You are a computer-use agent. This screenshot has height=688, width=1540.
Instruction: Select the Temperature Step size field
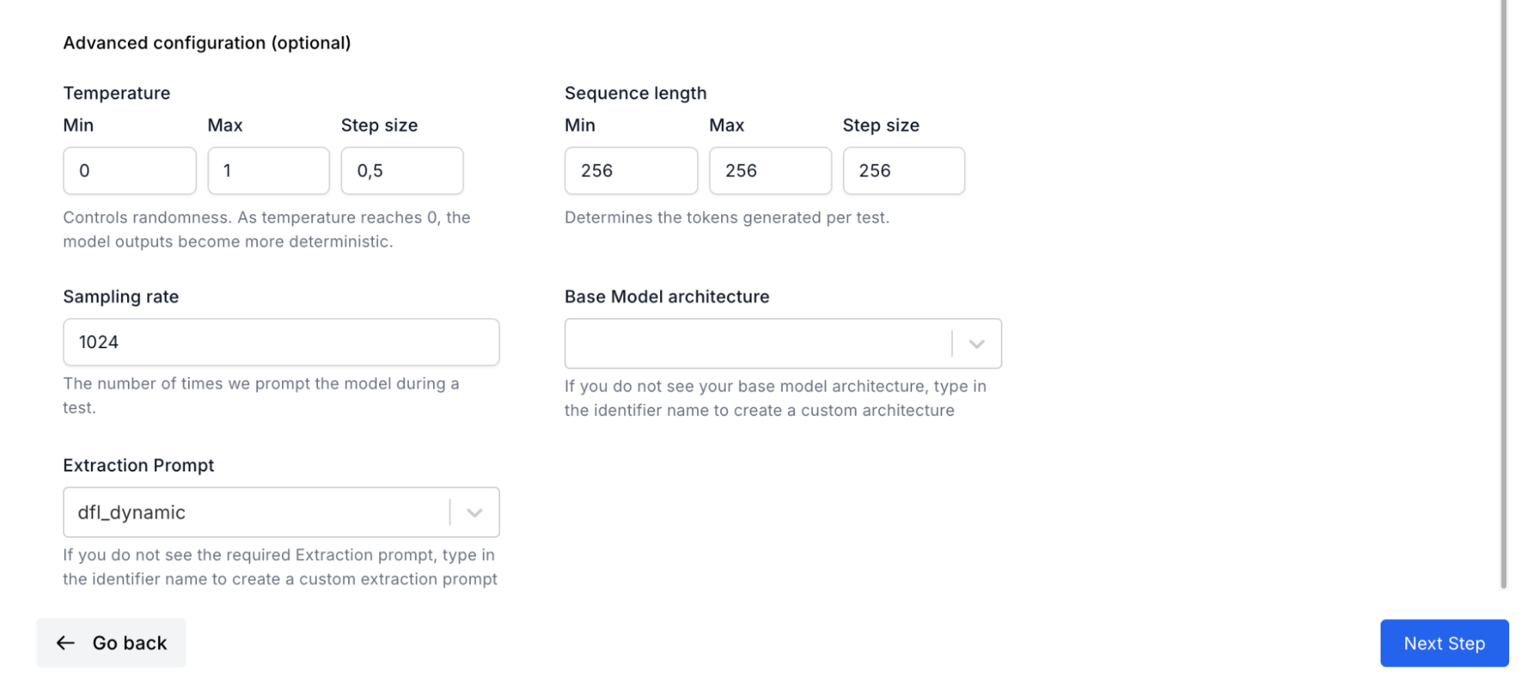402,171
